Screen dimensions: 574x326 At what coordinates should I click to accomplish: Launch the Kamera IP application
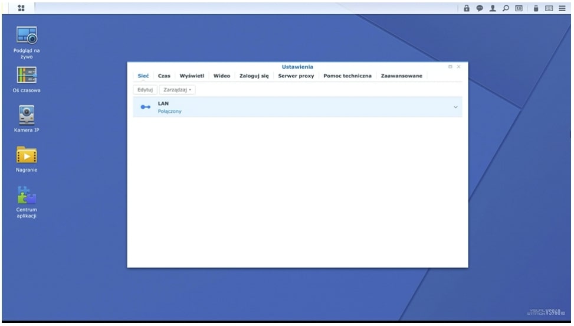coord(27,115)
